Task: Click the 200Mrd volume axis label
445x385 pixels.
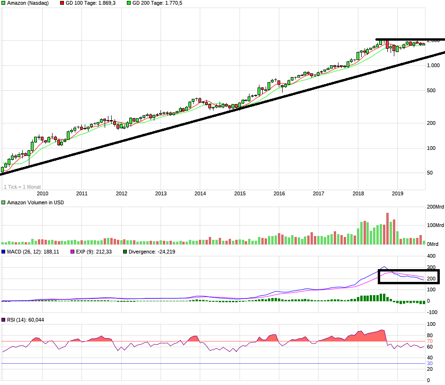Action: (436, 207)
